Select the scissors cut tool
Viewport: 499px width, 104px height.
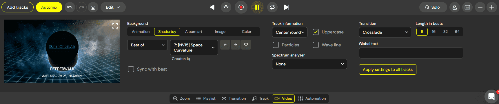(x=93, y=7)
